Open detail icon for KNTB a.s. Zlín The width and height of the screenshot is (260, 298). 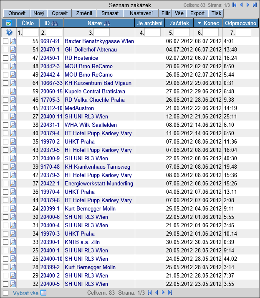pyautogui.click(x=13, y=242)
